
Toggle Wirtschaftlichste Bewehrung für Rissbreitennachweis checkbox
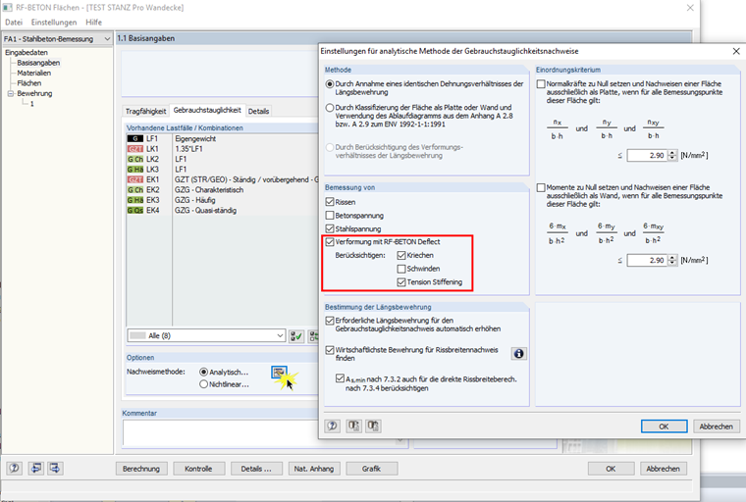pyautogui.click(x=330, y=350)
